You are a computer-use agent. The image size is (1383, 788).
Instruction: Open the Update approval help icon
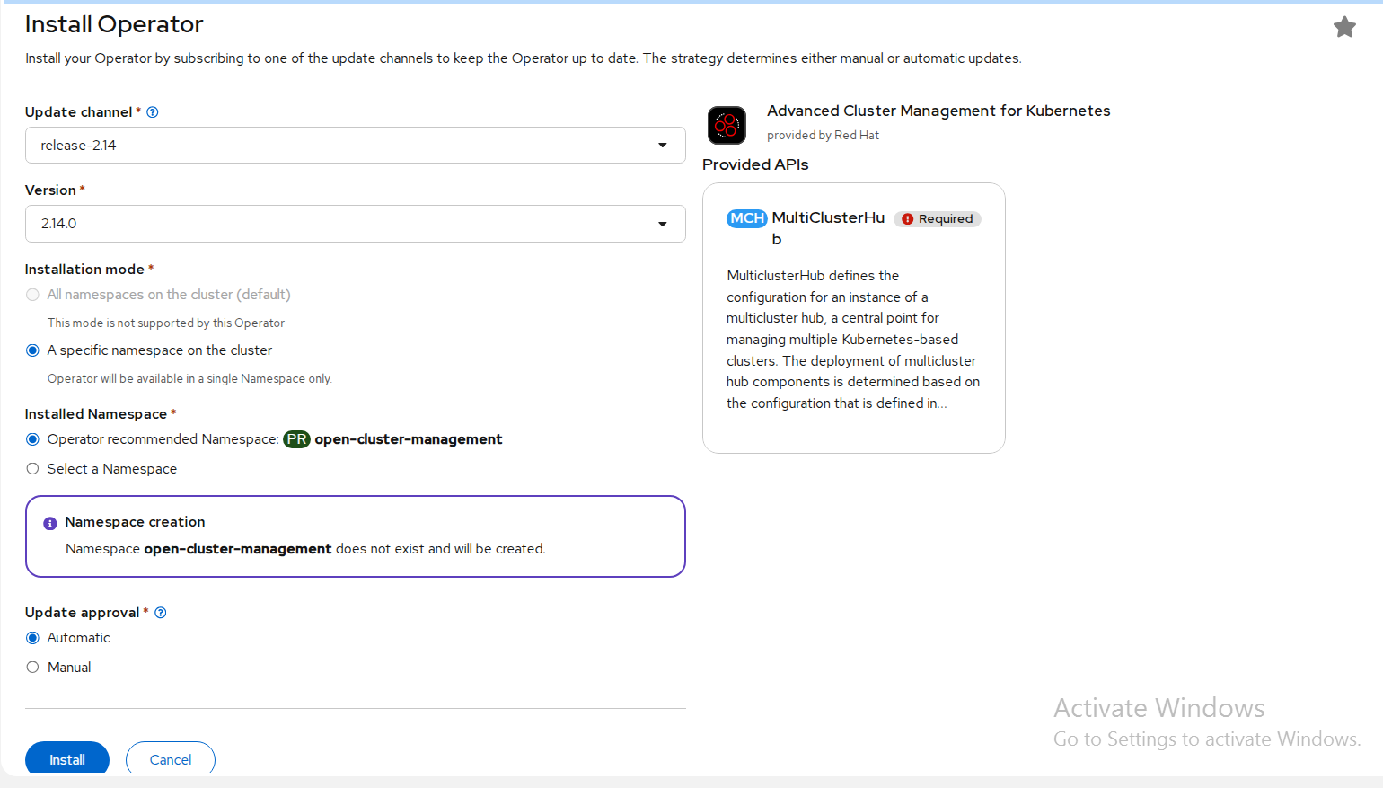click(x=161, y=613)
